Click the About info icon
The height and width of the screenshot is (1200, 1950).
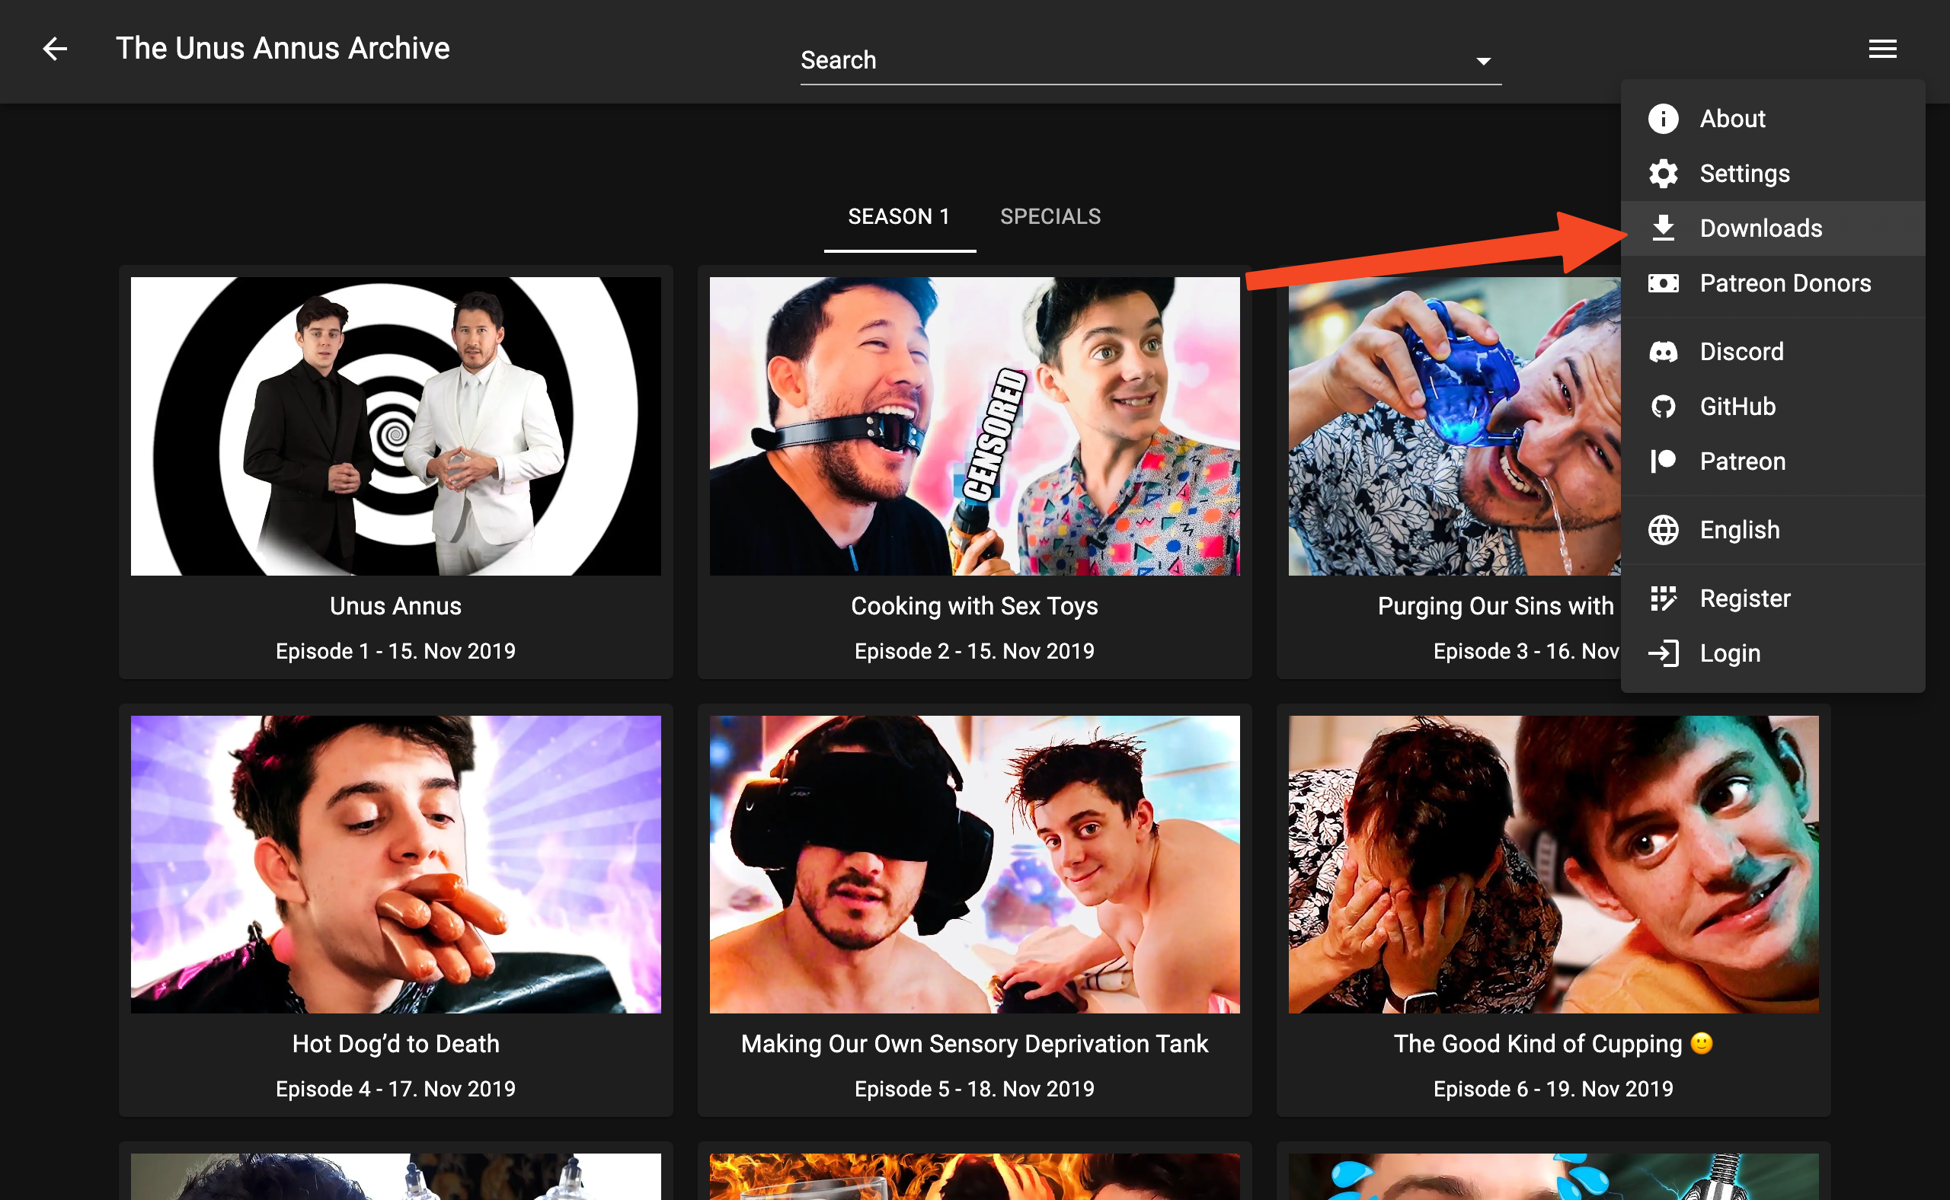tap(1664, 118)
